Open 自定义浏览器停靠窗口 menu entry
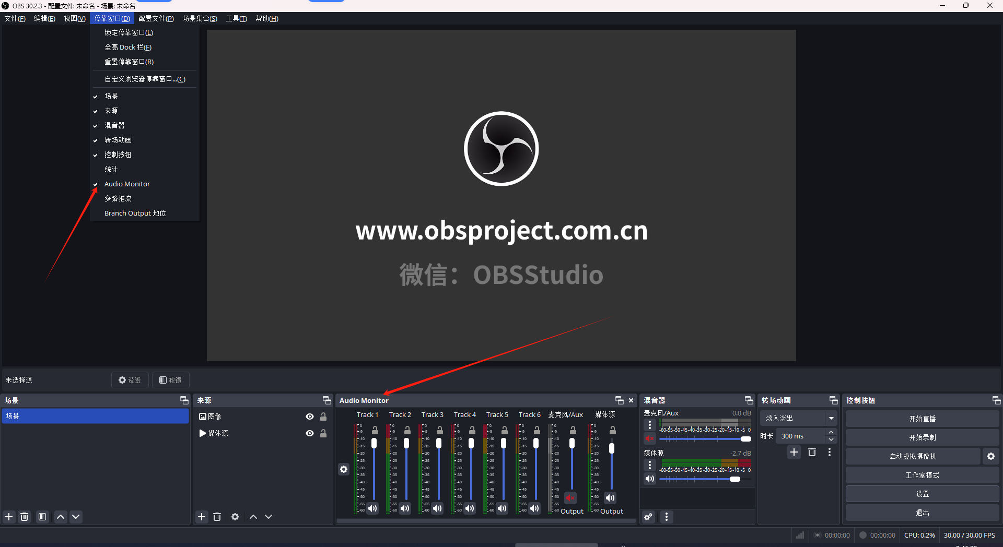 144,79
